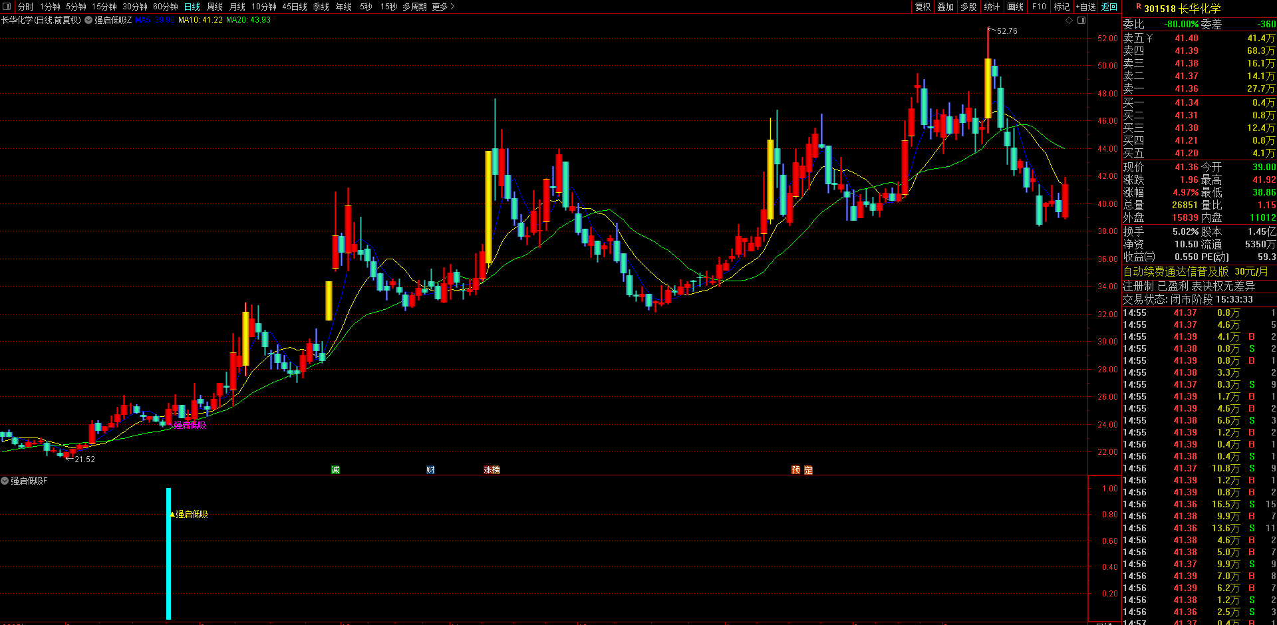Click the yellow 强启低吸 label in sub-chart
The image size is (1277, 625).
[x=192, y=514]
